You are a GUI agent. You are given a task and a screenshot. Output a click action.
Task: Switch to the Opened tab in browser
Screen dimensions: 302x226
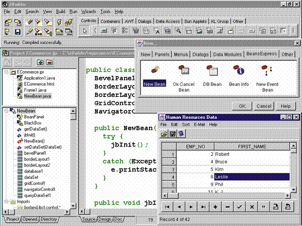coord(30,219)
